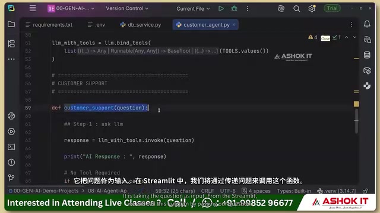This screenshot has height=213, width=380.
Task: Change the 4 spaces indent setting
Action: pyautogui.click(x=256, y=191)
